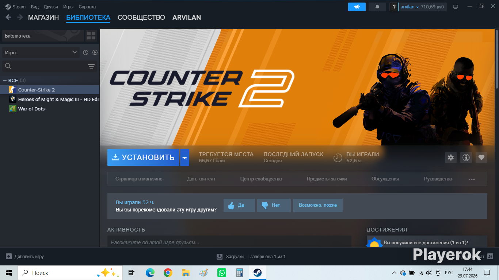Screen dimensions: 499x280
Task: Open File Explorer from the taskbar
Action: [x=186, y=273]
